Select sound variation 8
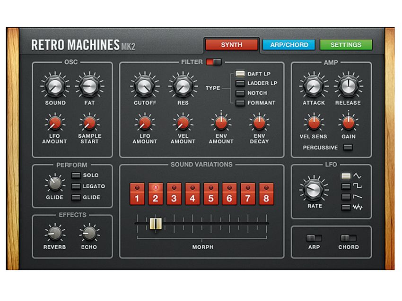 click(x=266, y=194)
